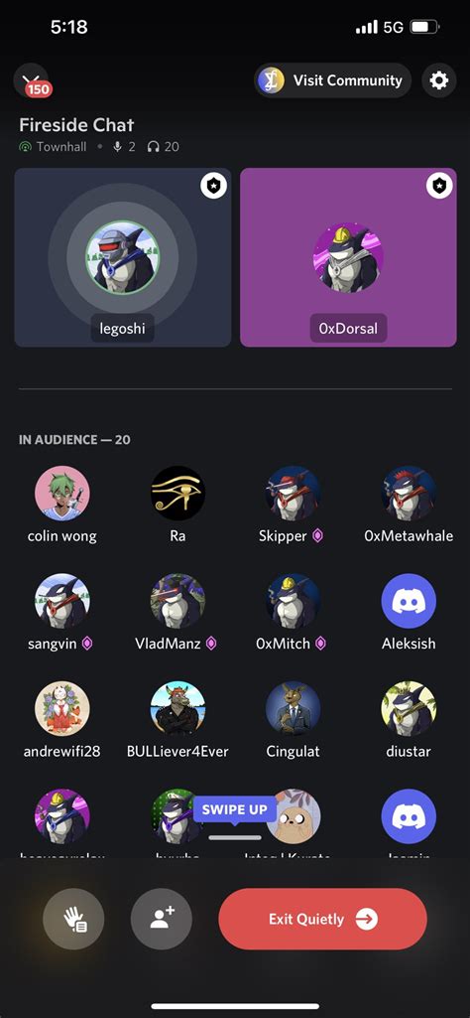Tap boost badge beside VladManz
This screenshot has width=470, height=1018.
pyautogui.click(x=210, y=644)
